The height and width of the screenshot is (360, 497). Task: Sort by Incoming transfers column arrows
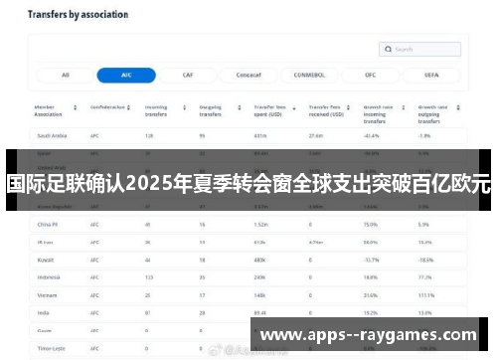(x=185, y=107)
